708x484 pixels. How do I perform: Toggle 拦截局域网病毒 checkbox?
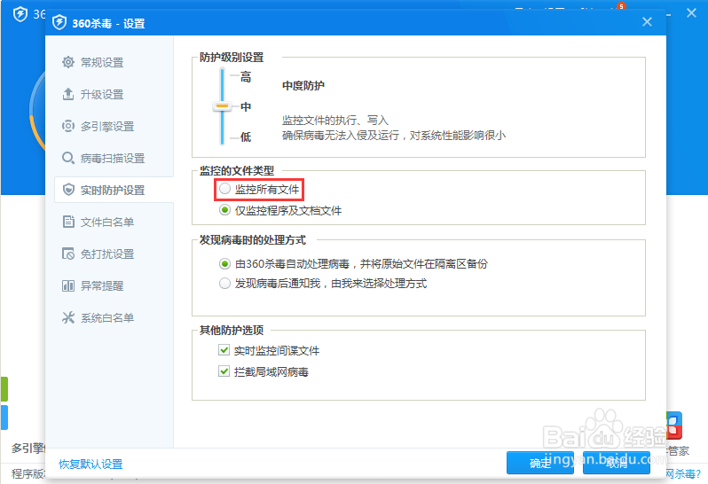224,371
